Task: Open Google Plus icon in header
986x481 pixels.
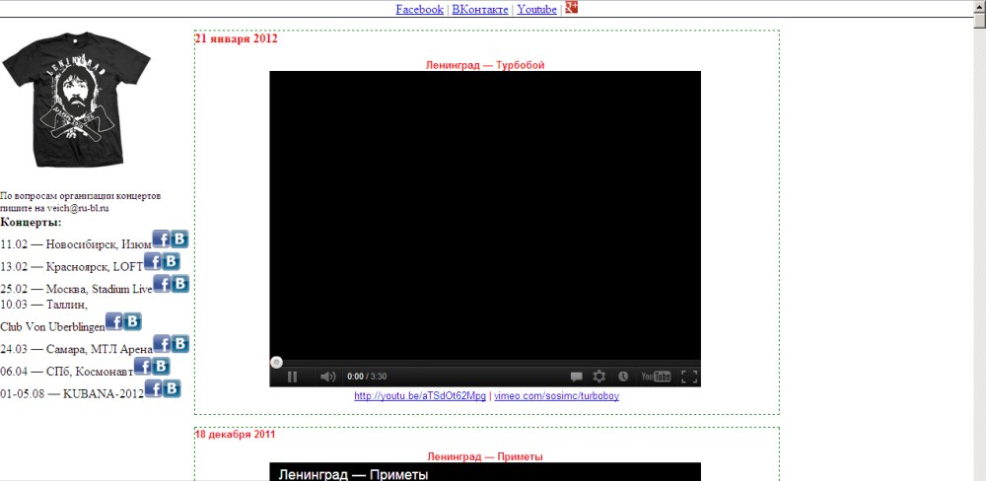Action: [x=571, y=8]
